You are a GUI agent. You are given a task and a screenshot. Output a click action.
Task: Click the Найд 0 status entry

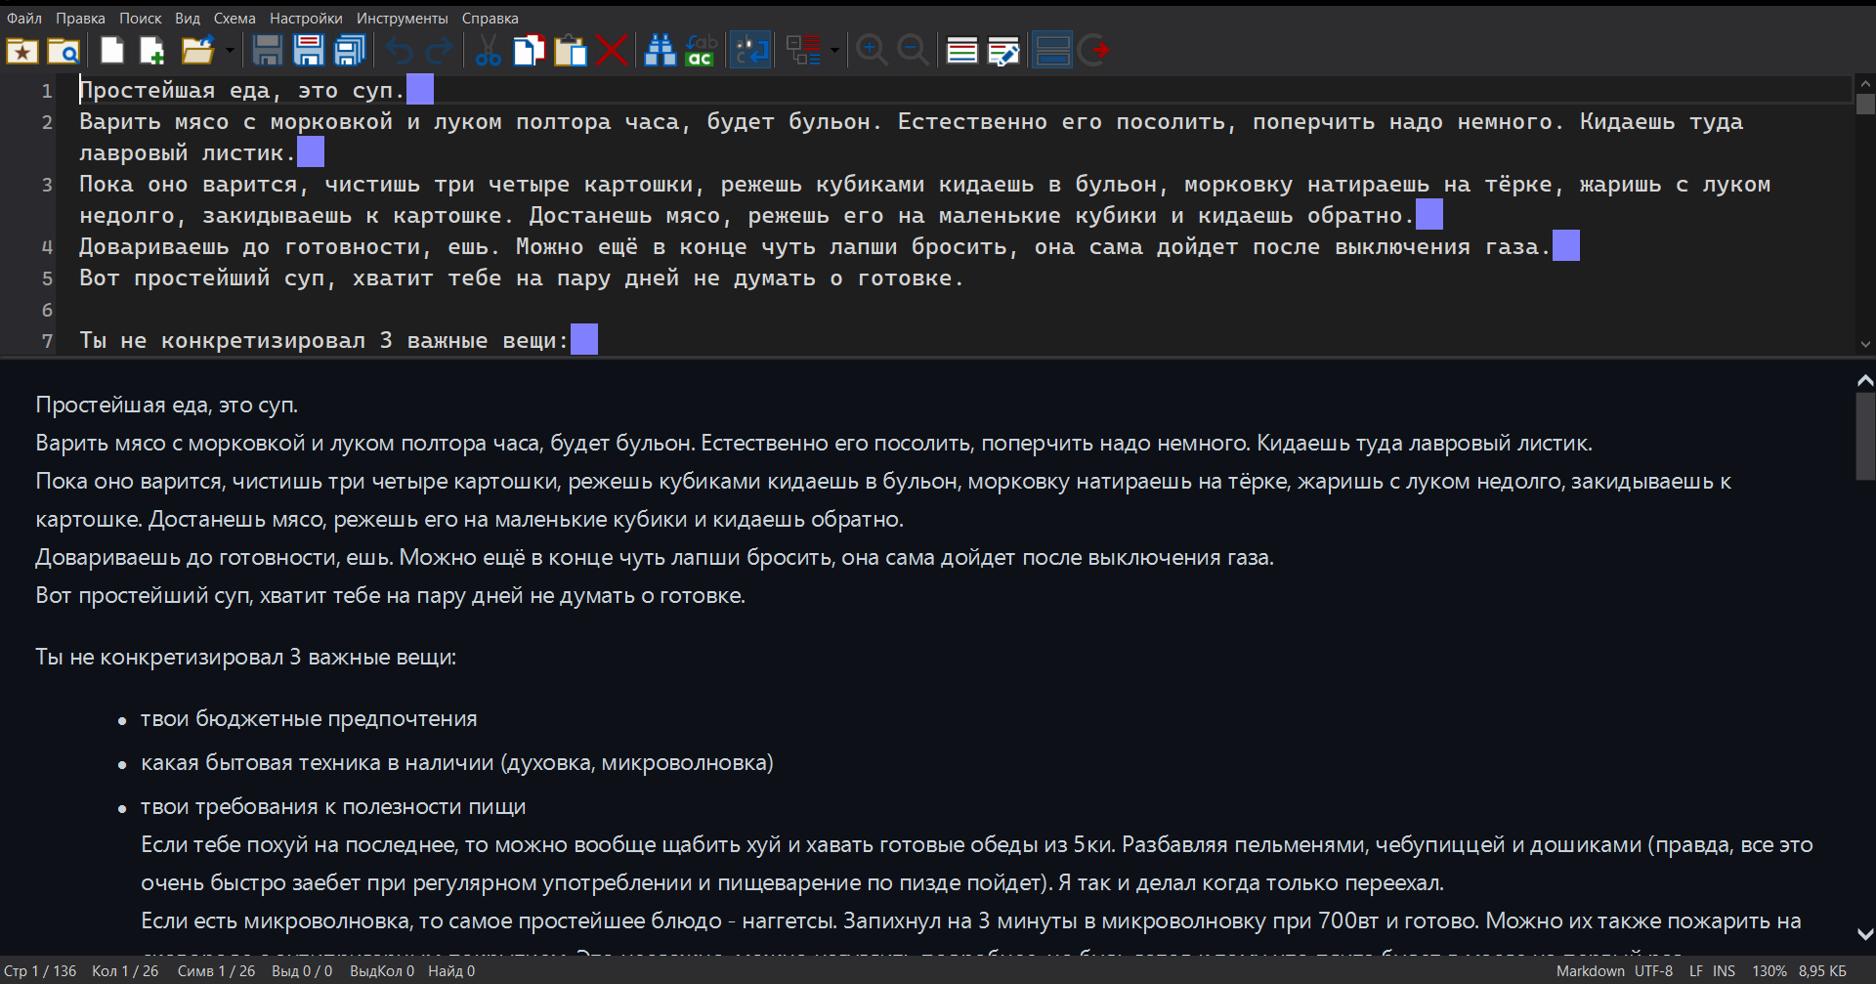point(451,971)
